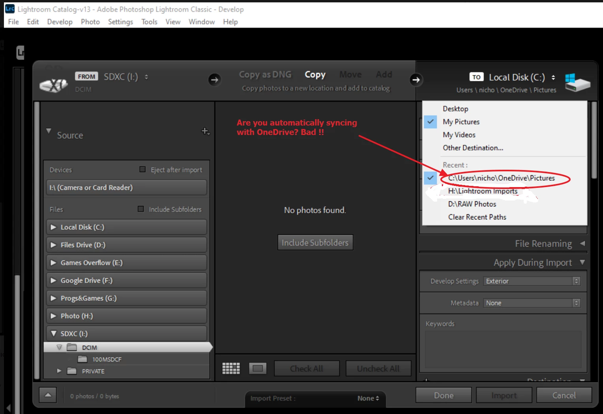Viewport: 603px width, 414px height.
Task: Click the Cancel button
Action: click(564, 395)
